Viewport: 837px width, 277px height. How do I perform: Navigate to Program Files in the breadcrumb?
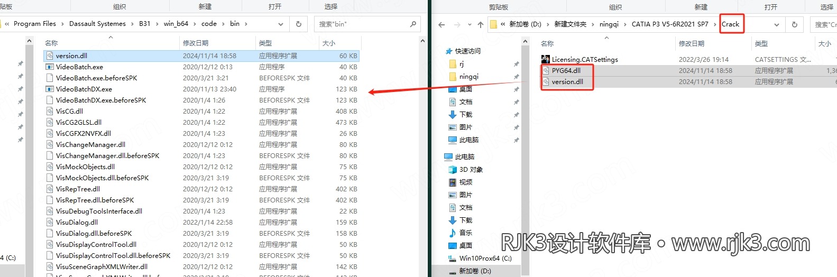[35, 24]
